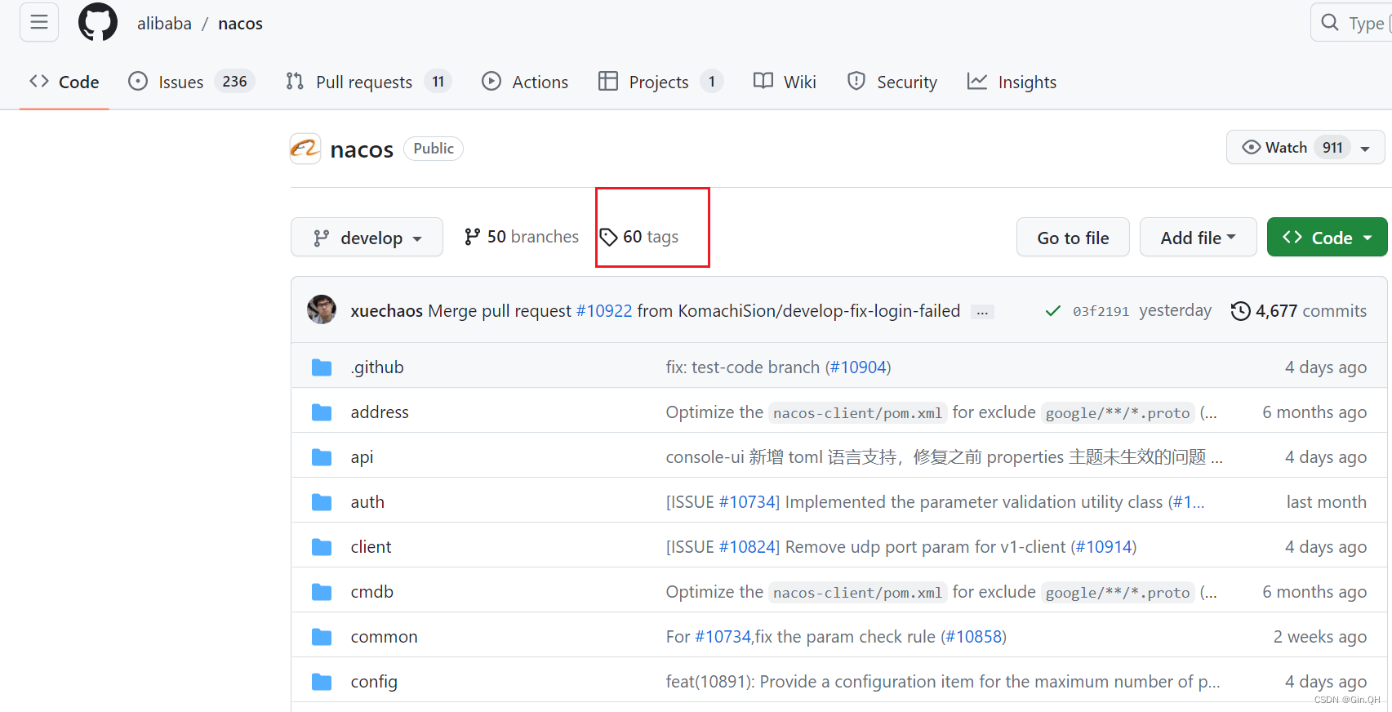Open issue #10824 link in client row
The width and height of the screenshot is (1392, 712).
pyautogui.click(x=747, y=547)
